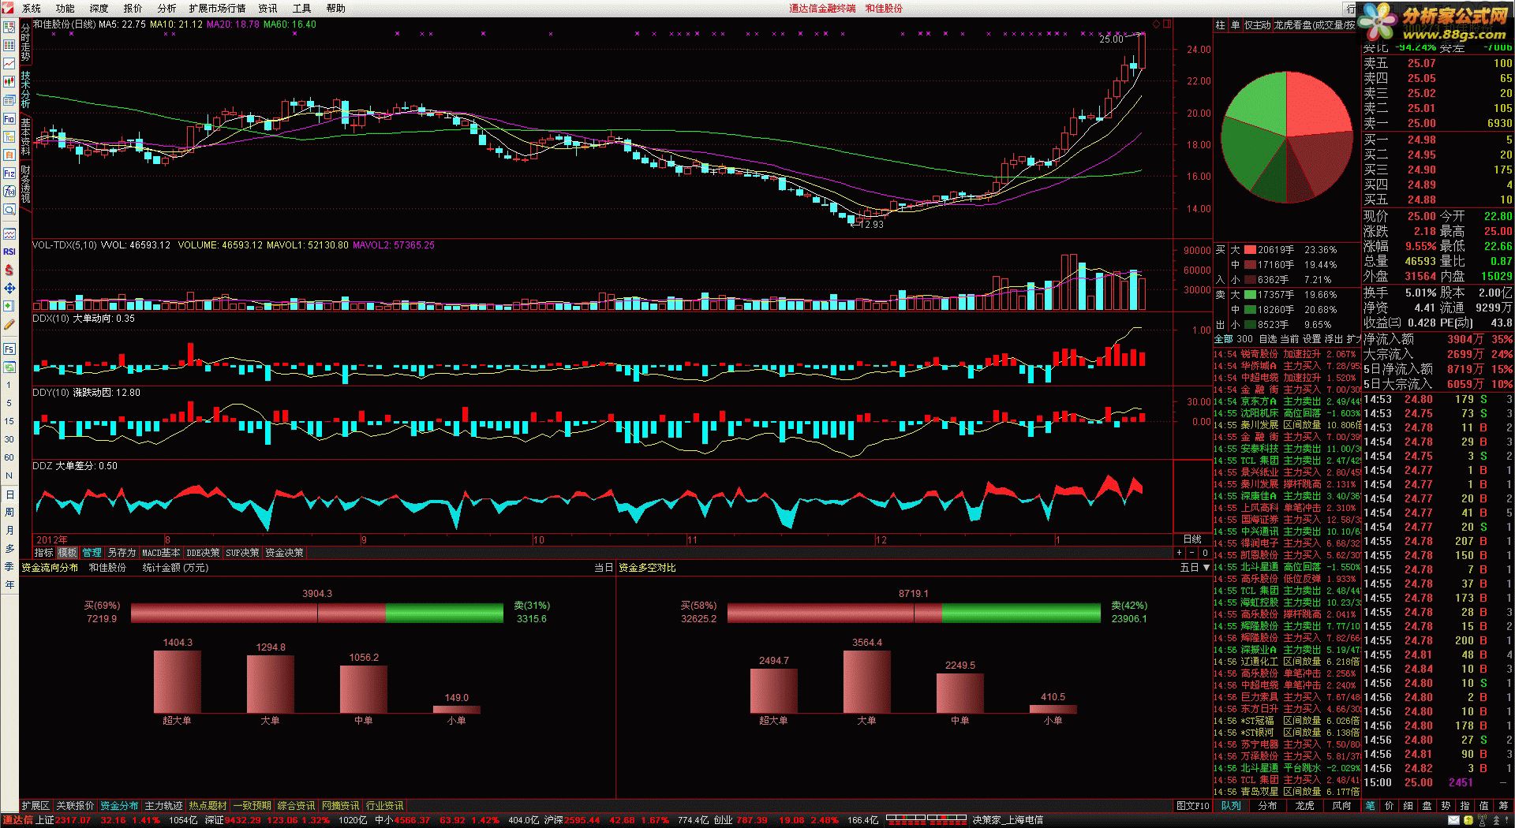Click the 自选 filter in alerts panel
The width and height of the screenshot is (1515, 828).
click(1267, 339)
